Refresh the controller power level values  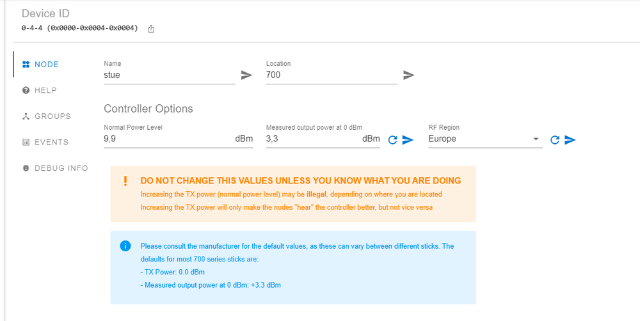[x=393, y=139]
